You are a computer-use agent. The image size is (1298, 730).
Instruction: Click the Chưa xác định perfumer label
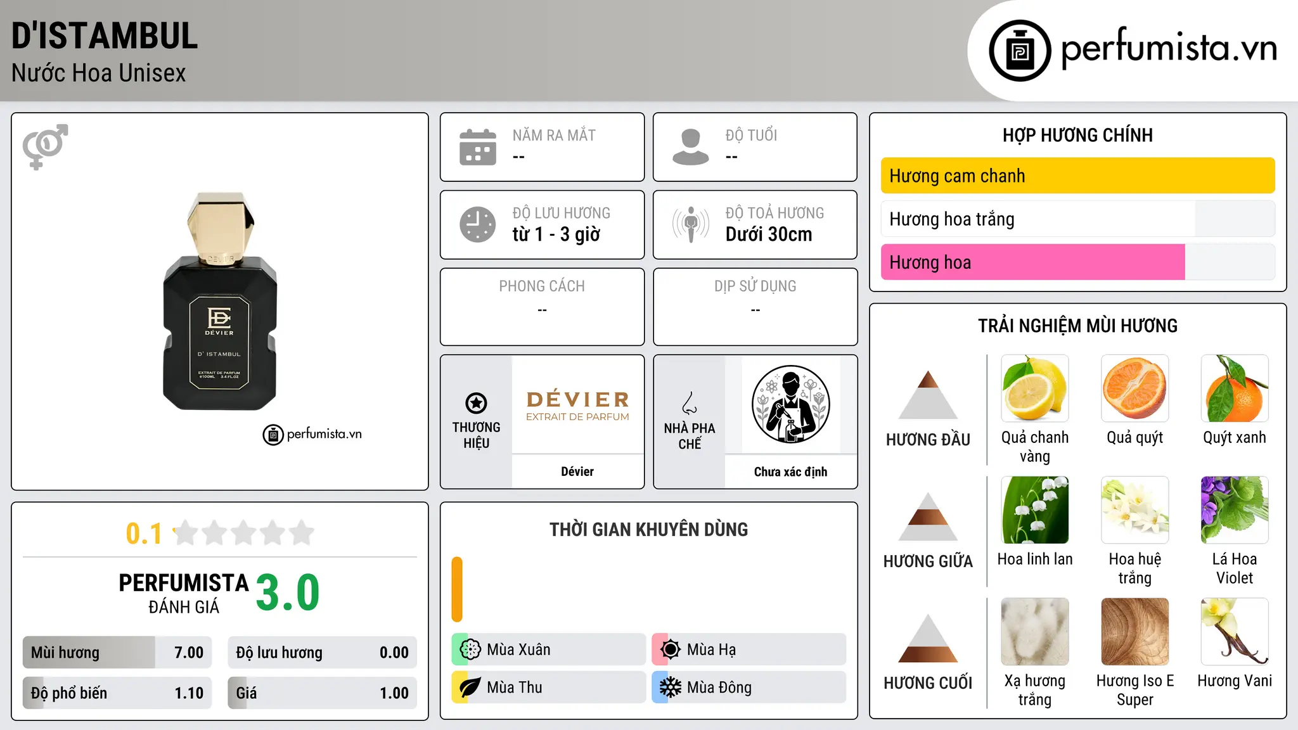790,471
